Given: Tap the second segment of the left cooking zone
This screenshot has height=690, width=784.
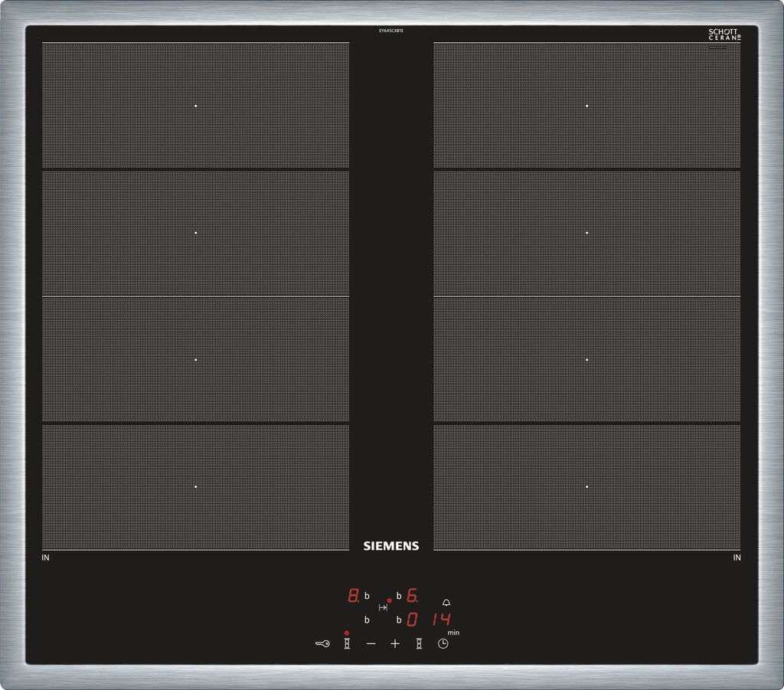Looking at the screenshot, I should click(195, 233).
